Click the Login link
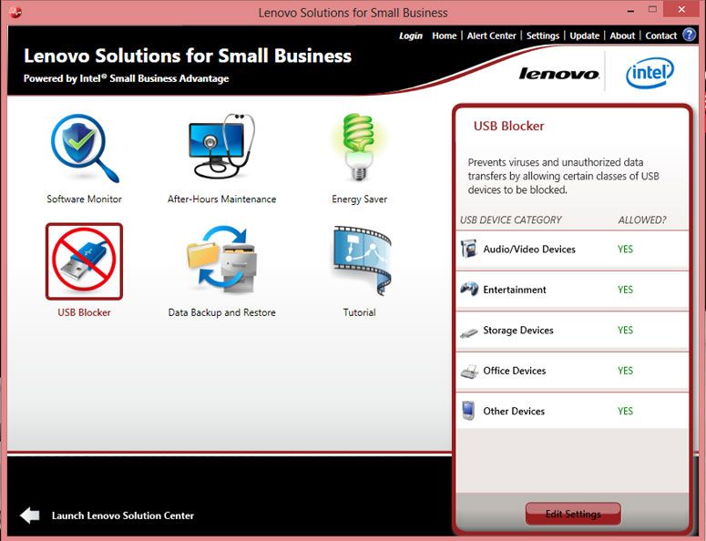Image resolution: width=706 pixels, height=541 pixels. (x=411, y=36)
